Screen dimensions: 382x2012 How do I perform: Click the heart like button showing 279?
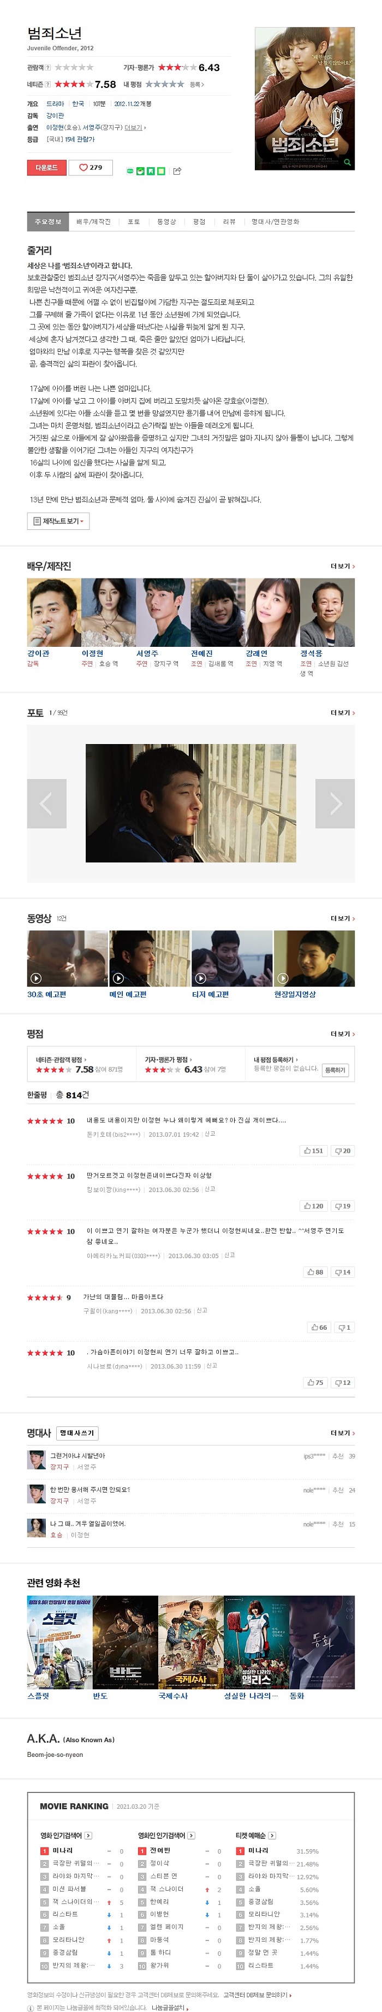pyautogui.click(x=91, y=167)
